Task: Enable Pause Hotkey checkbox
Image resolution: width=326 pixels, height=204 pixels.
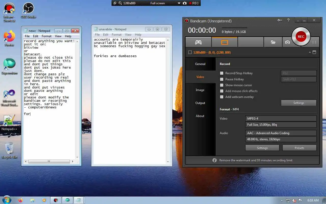Action: point(222,79)
